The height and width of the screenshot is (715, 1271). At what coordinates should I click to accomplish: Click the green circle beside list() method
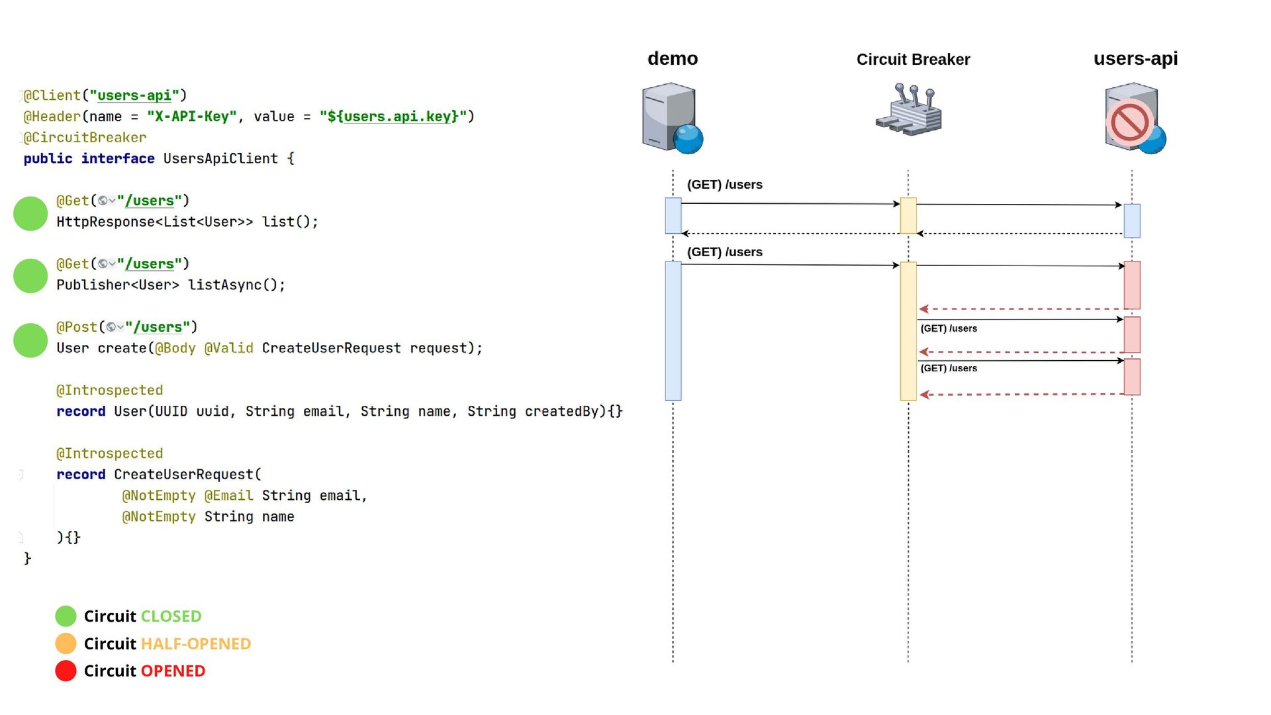coord(30,213)
